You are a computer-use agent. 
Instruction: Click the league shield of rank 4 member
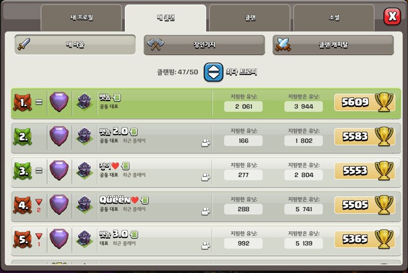[x=59, y=205]
